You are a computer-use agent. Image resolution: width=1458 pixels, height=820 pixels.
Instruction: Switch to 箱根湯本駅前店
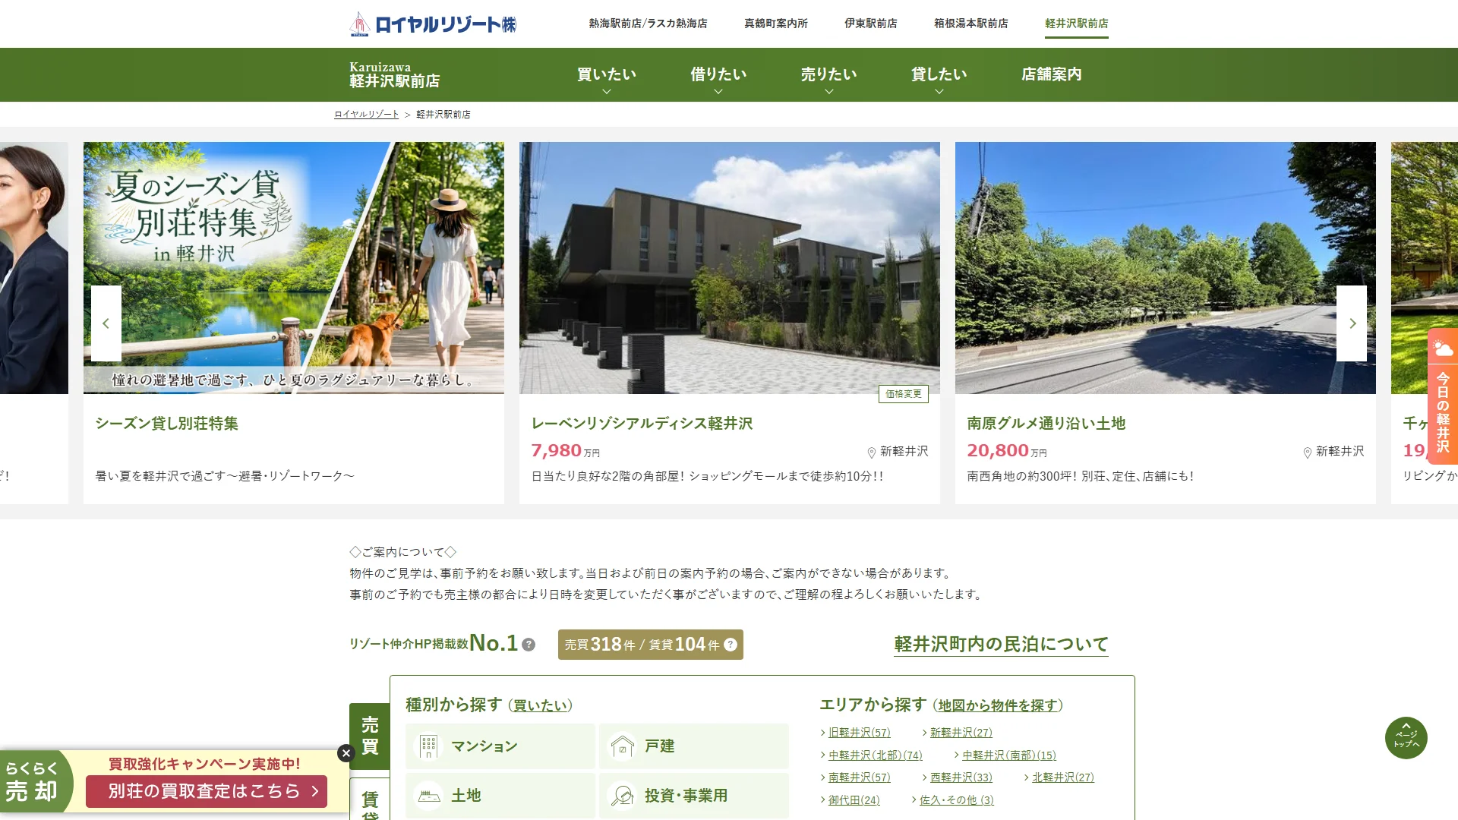tap(971, 24)
